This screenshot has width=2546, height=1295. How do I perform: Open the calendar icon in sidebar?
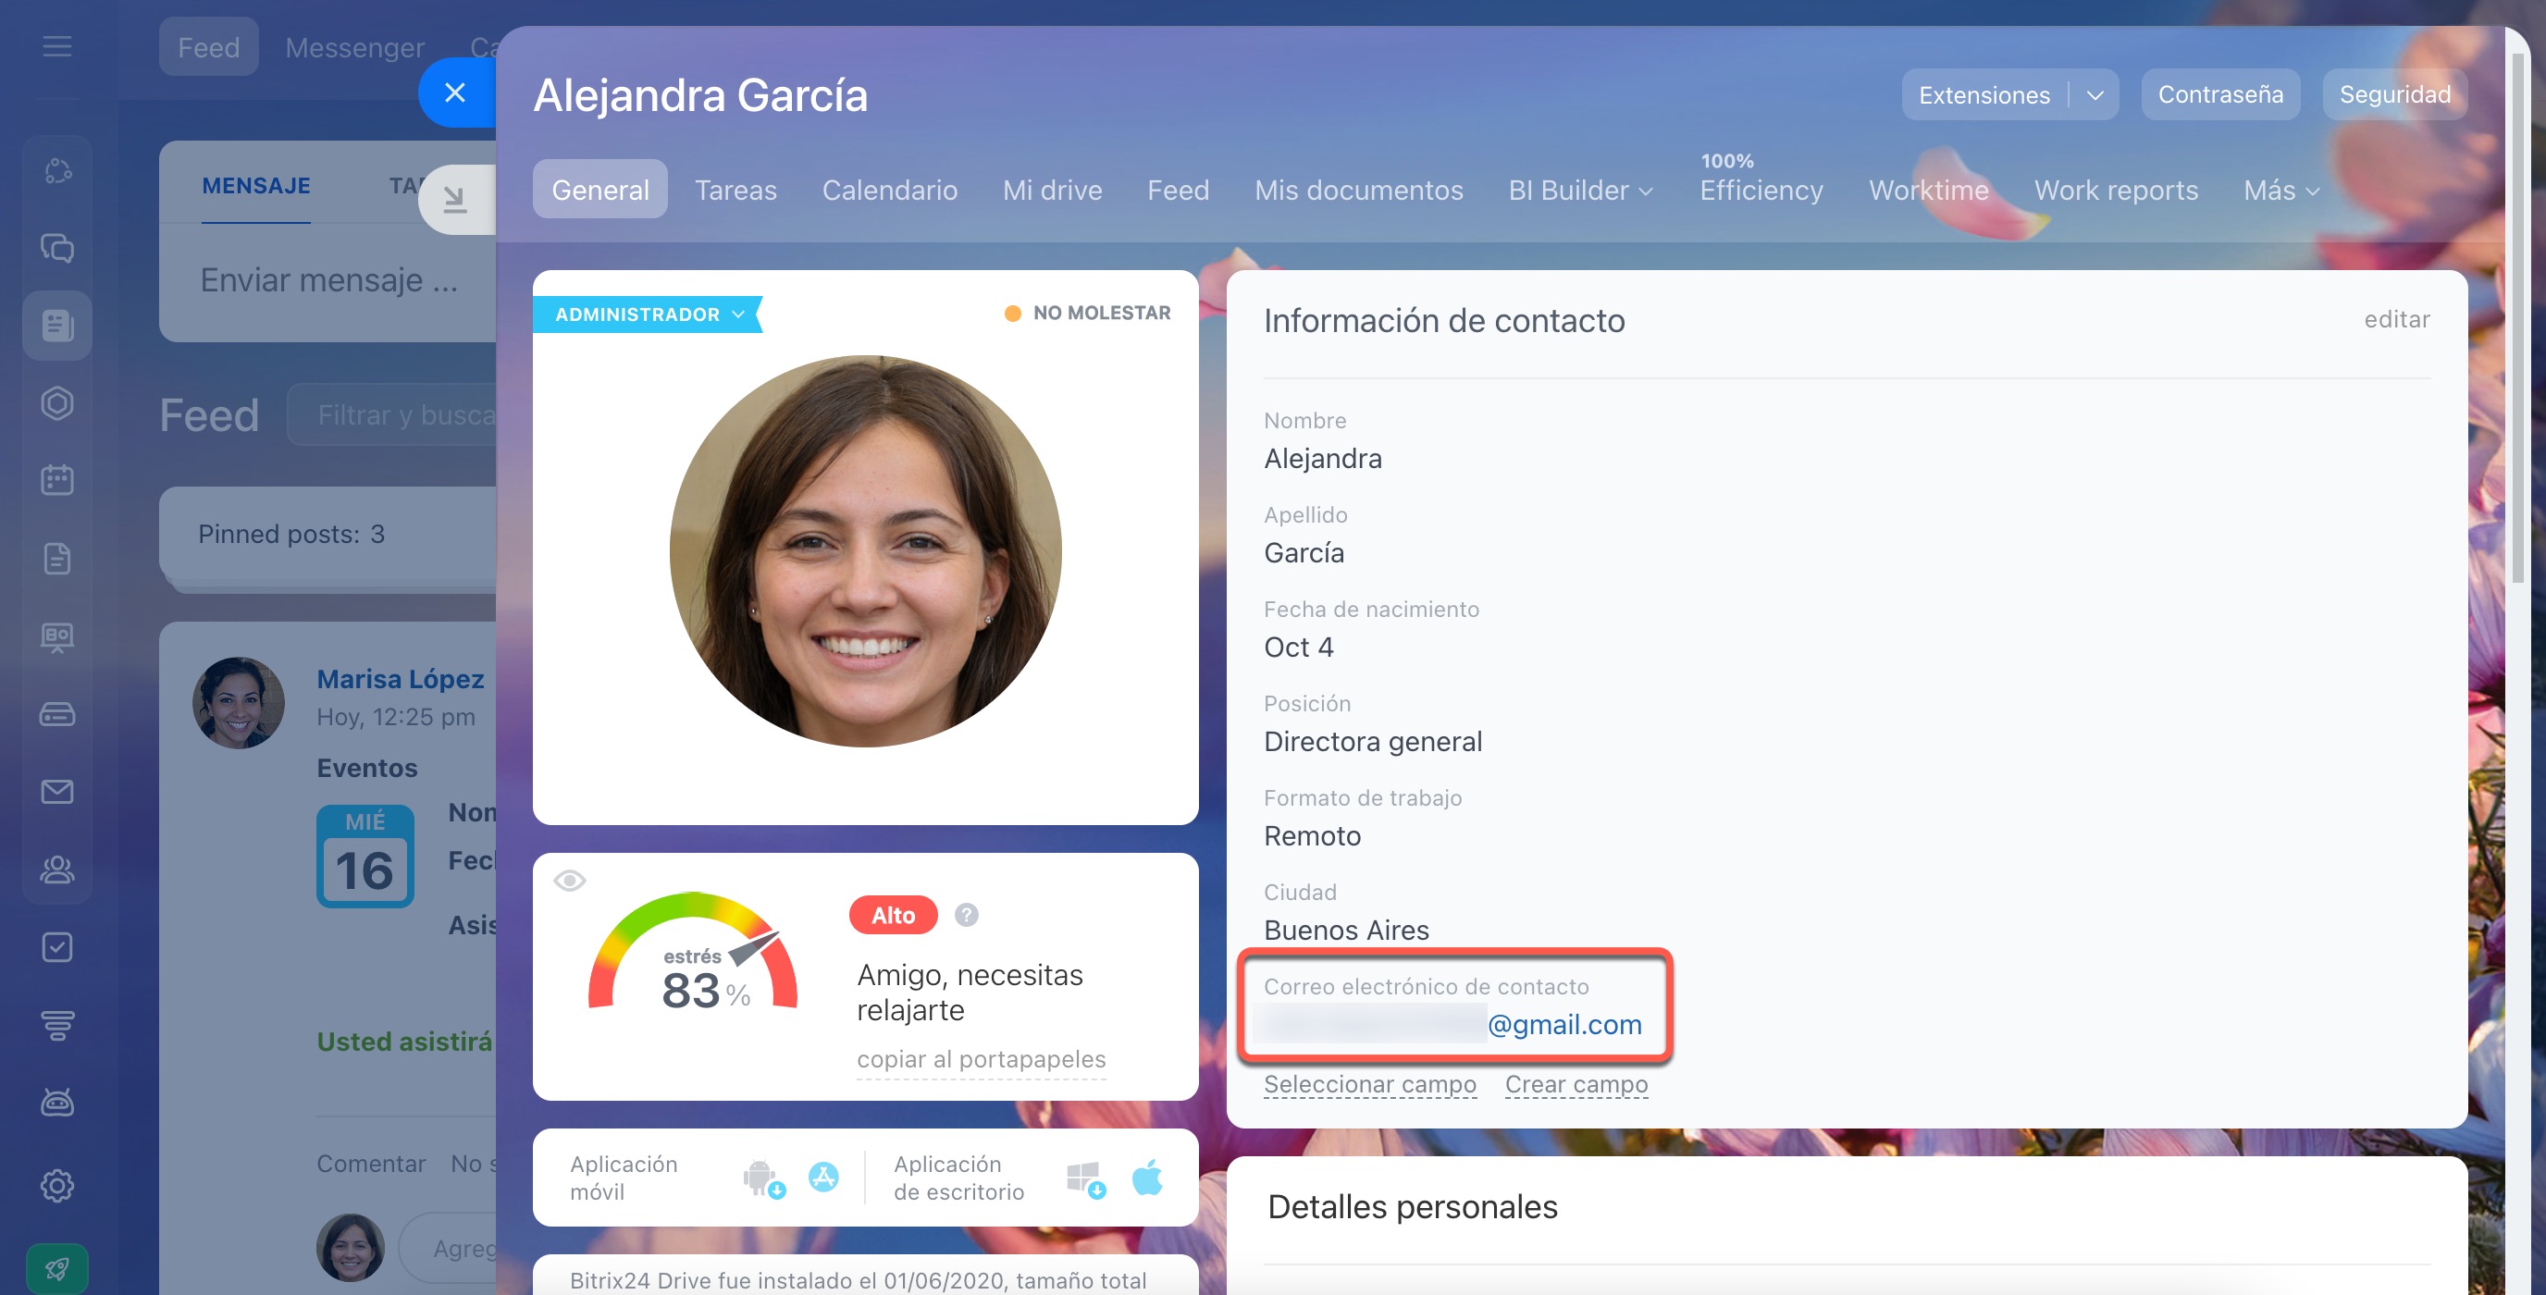click(x=57, y=480)
